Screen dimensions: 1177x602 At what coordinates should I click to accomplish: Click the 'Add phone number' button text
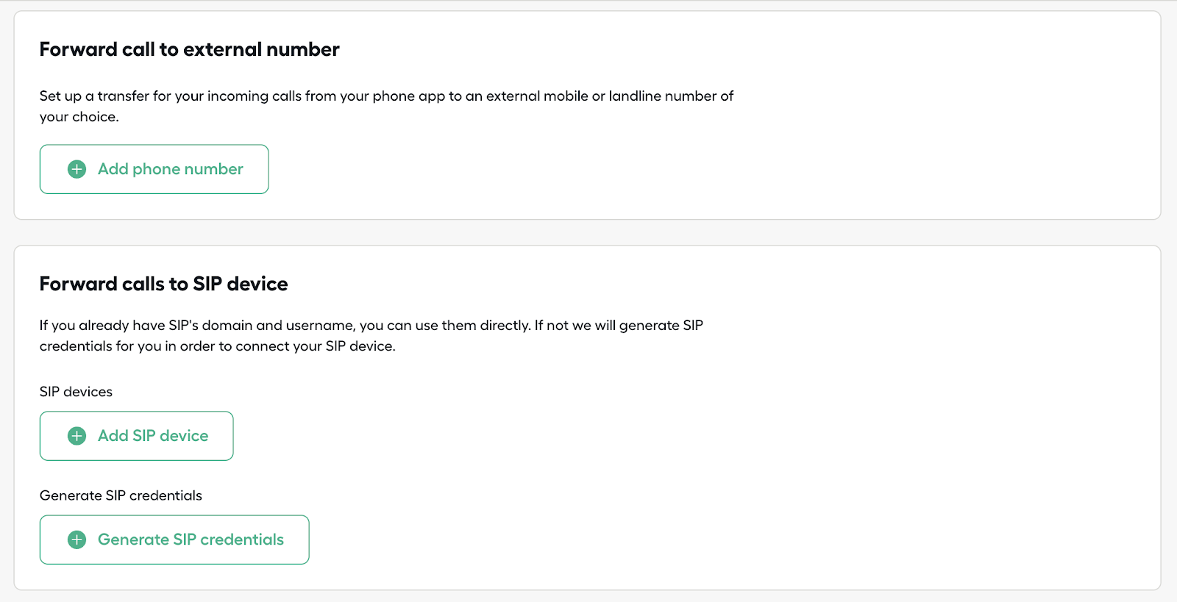tap(170, 169)
